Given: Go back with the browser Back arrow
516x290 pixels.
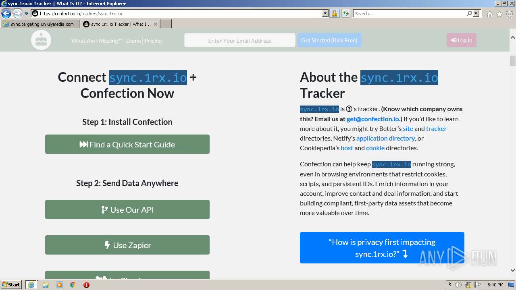Looking at the screenshot, I should 6,14.
